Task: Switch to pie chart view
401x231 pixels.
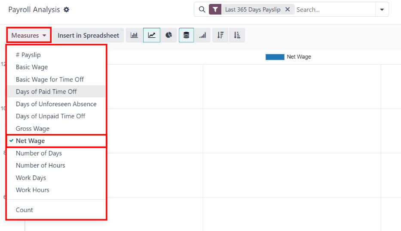Action: tap(169, 35)
